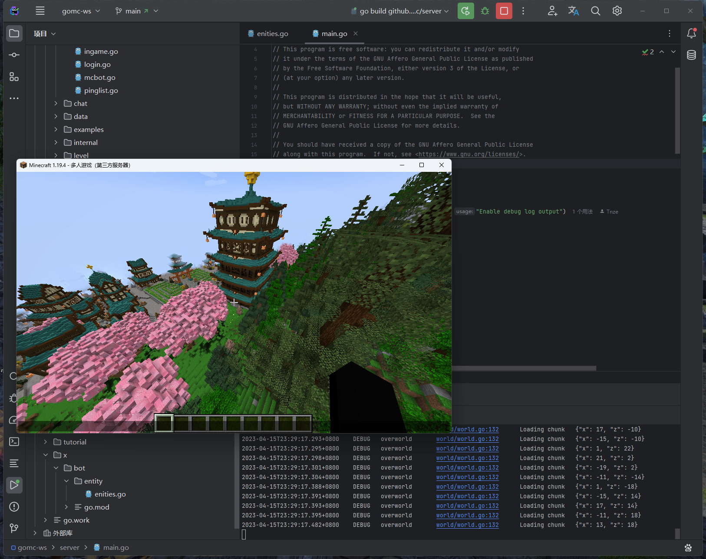Image resolution: width=706 pixels, height=559 pixels.
Task: Open the run configuration dropdown
Action: pyautogui.click(x=400, y=11)
